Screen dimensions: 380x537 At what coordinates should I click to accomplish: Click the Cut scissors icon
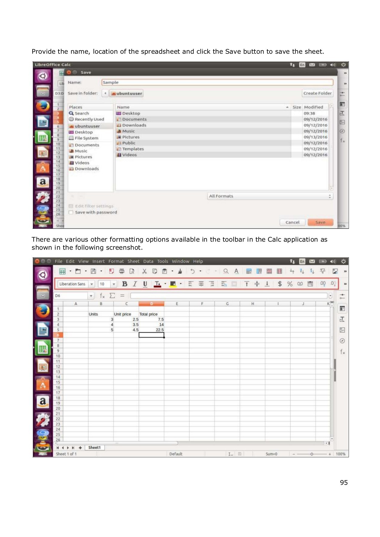(x=144, y=271)
